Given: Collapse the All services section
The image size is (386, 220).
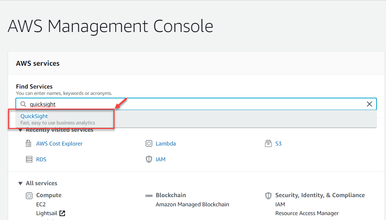Looking at the screenshot, I should [x=20, y=183].
